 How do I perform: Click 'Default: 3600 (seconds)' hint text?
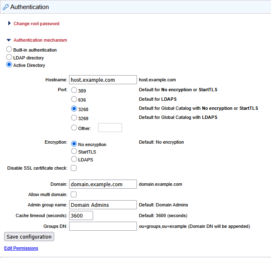point(163,215)
